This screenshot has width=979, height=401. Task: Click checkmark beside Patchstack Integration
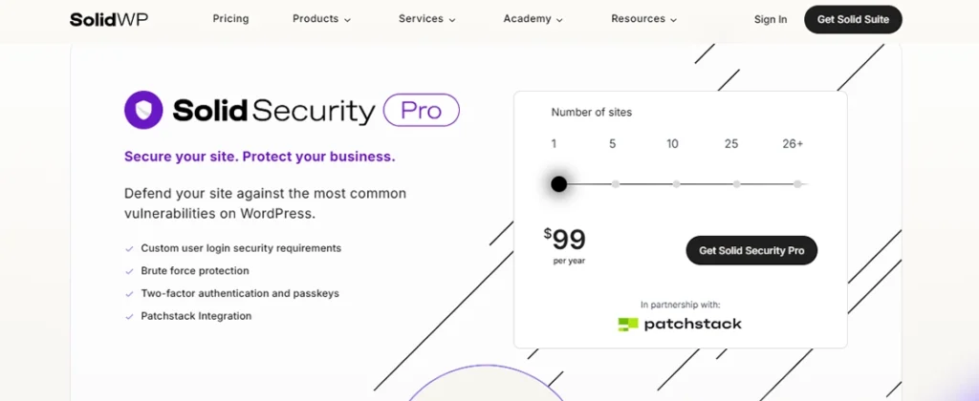pos(129,317)
